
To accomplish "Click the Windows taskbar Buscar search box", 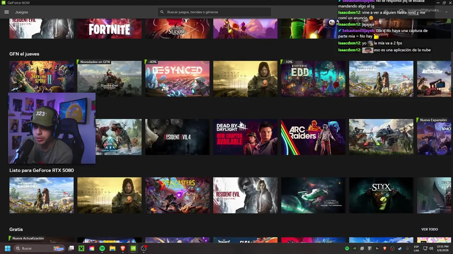I will tap(39, 248).
